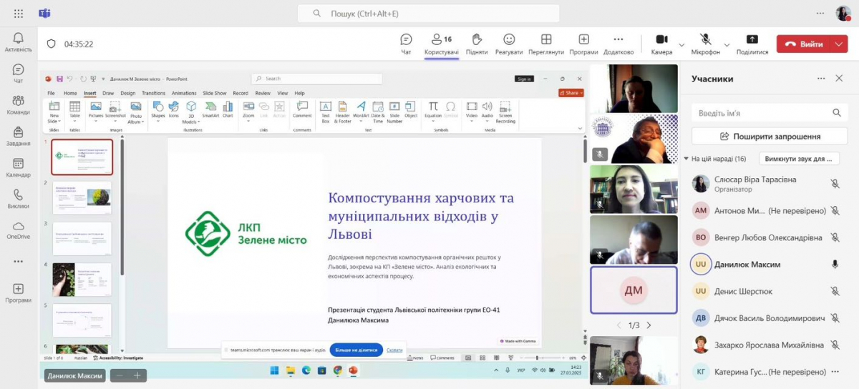Open the Raise hand (Підняти) control

pos(476,44)
